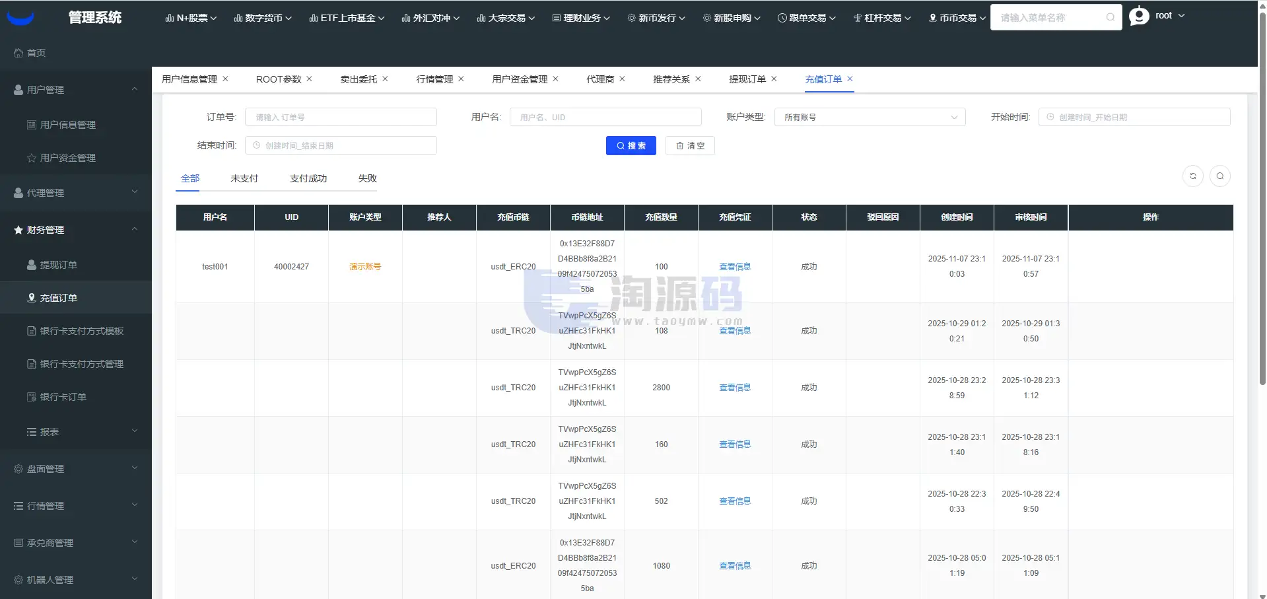Focus the 用户名 UID input field
The height and width of the screenshot is (599, 1267).
click(x=605, y=117)
